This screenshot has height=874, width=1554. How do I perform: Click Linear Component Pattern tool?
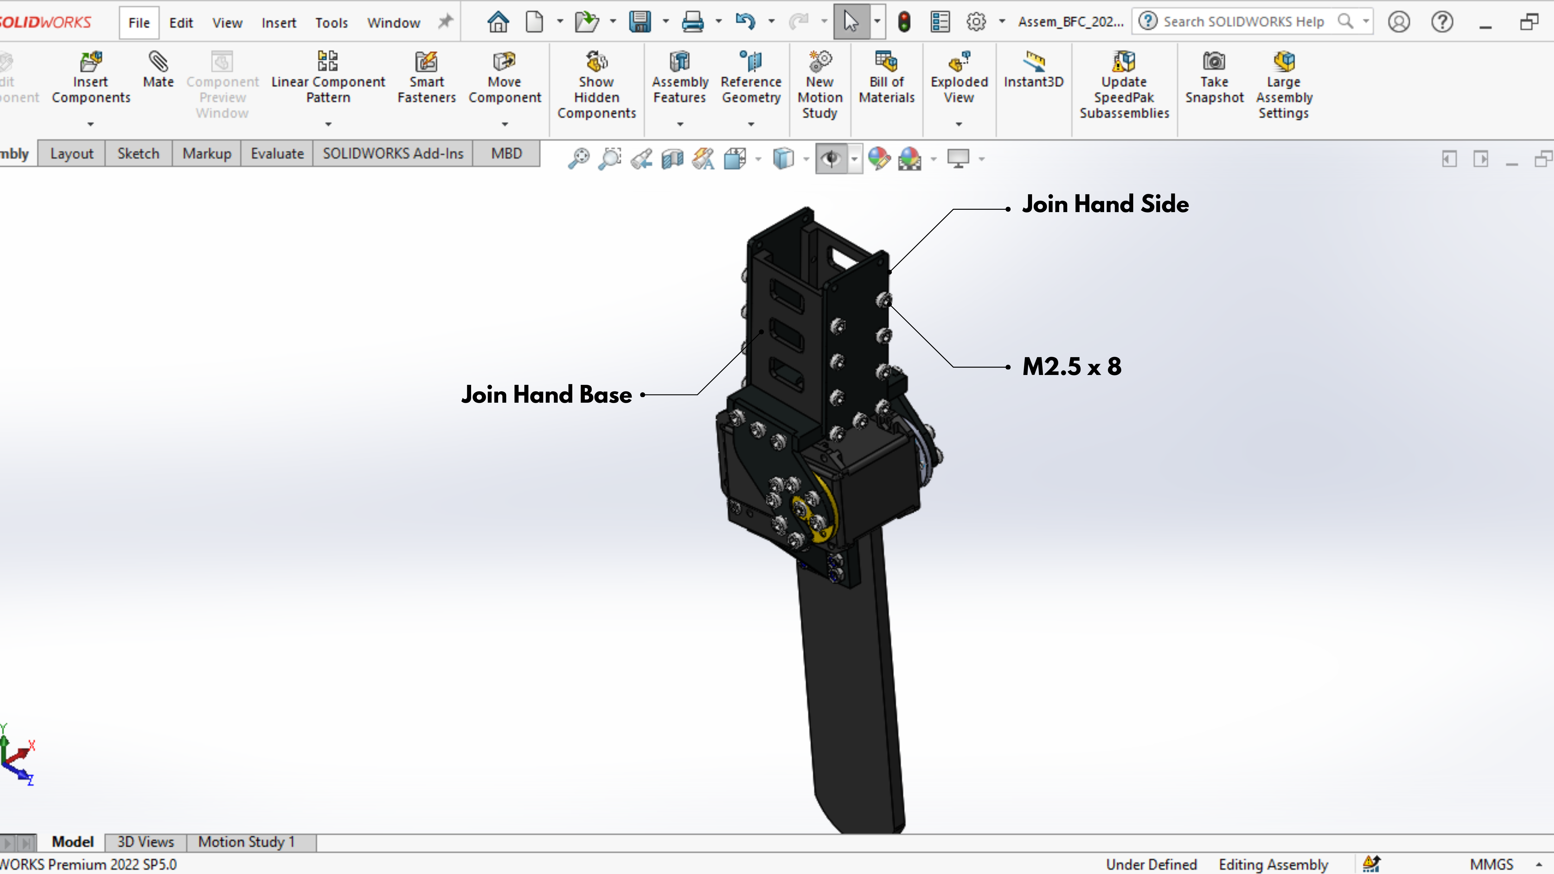coord(328,78)
